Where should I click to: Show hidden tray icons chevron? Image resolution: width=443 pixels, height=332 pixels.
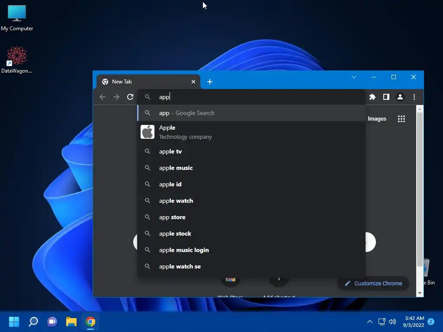pyautogui.click(x=370, y=322)
